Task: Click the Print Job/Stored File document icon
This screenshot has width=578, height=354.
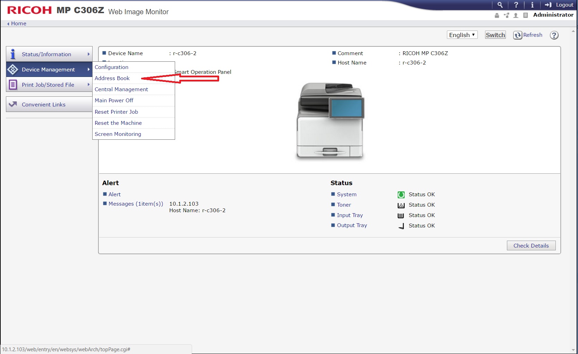Action: (x=13, y=85)
